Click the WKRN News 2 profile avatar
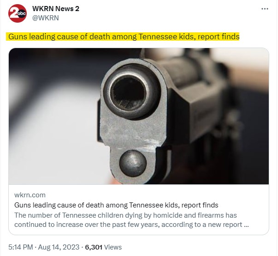Image resolution: width=278 pixels, height=256 pixels. point(18,13)
